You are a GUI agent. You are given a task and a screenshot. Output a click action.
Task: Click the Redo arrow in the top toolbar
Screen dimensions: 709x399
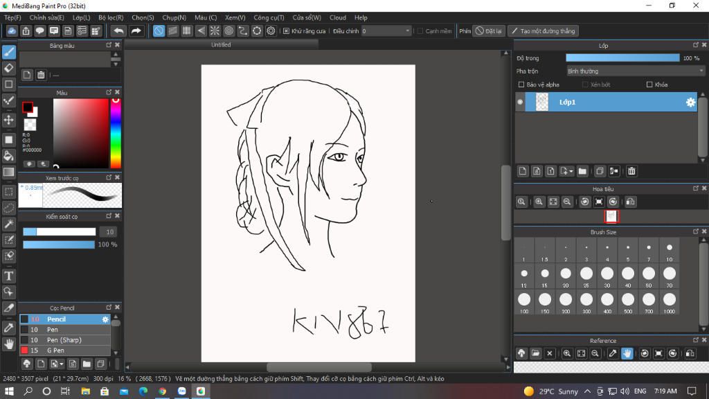click(x=136, y=30)
